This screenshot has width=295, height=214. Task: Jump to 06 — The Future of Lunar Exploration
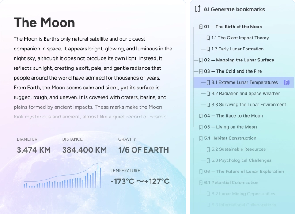(244, 172)
